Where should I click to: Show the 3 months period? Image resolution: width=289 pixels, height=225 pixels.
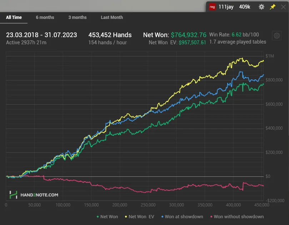(x=78, y=17)
